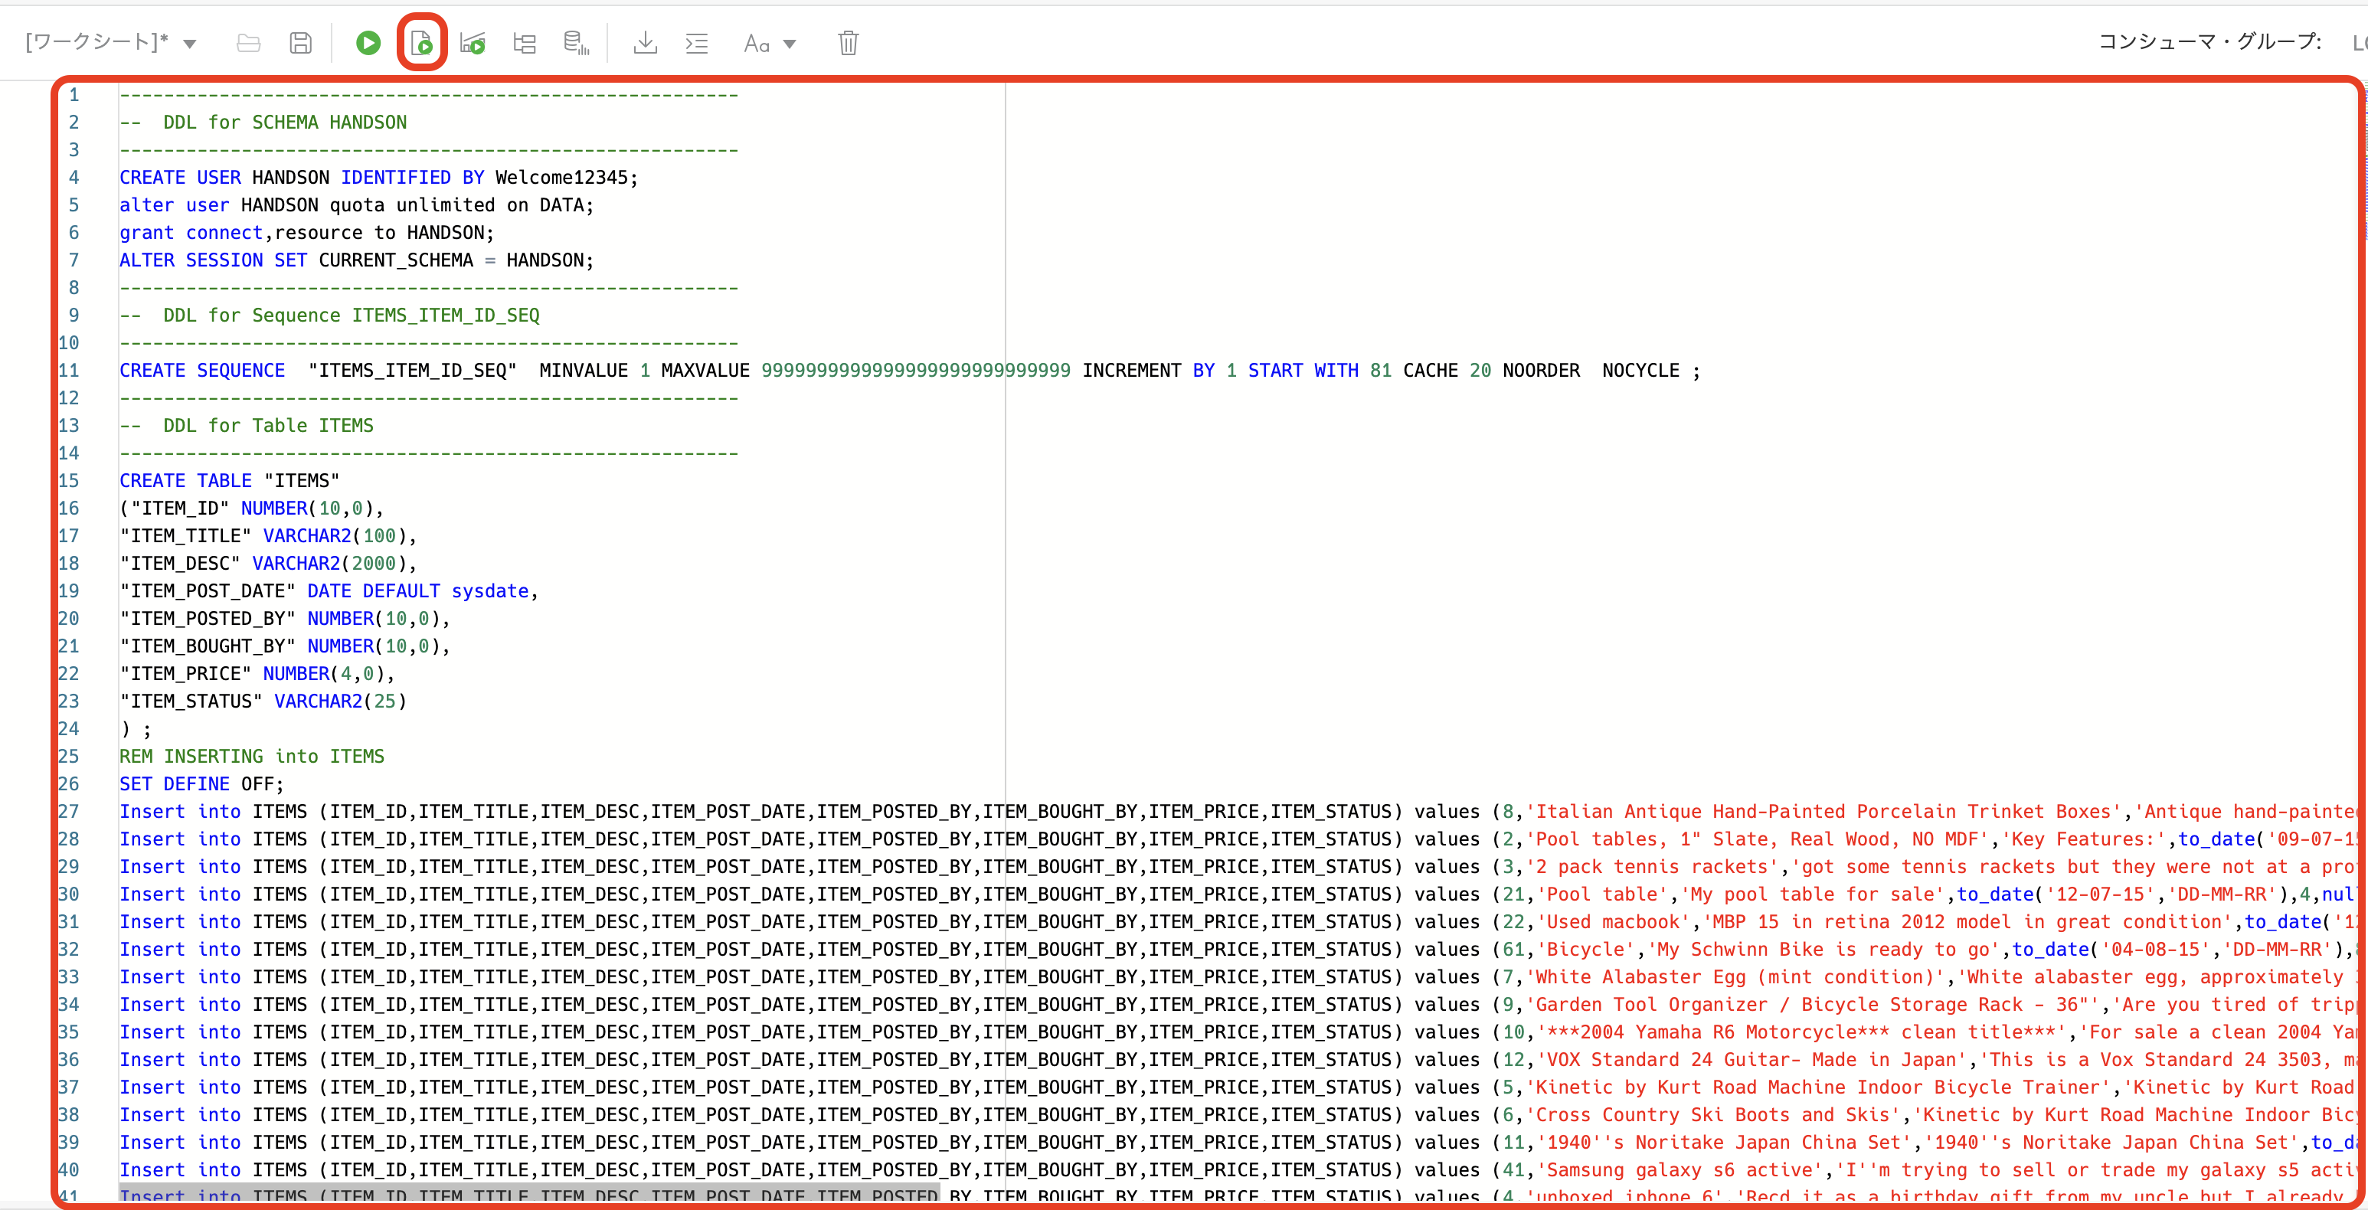The height and width of the screenshot is (1210, 2368).
Task: Click the ワークシート worksheet name label
Action: (96, 41)
